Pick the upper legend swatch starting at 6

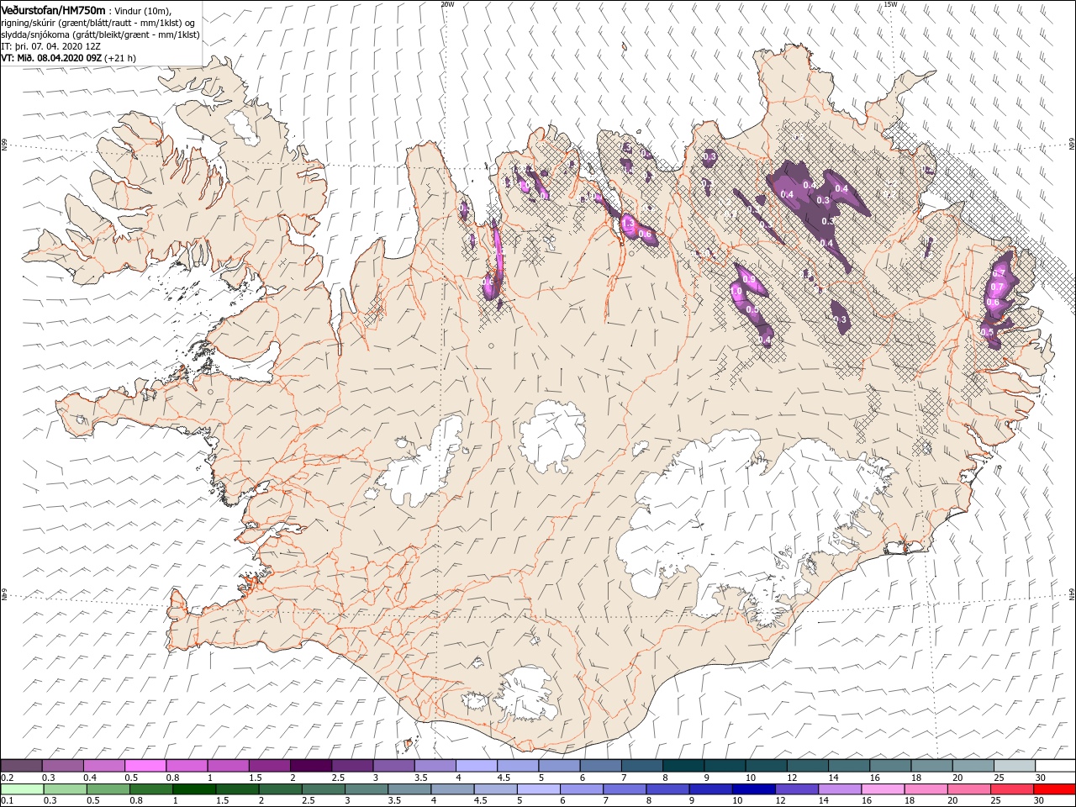click(600, 766)
